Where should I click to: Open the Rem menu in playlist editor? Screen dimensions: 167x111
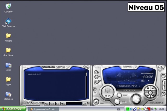tap(52, 104)
